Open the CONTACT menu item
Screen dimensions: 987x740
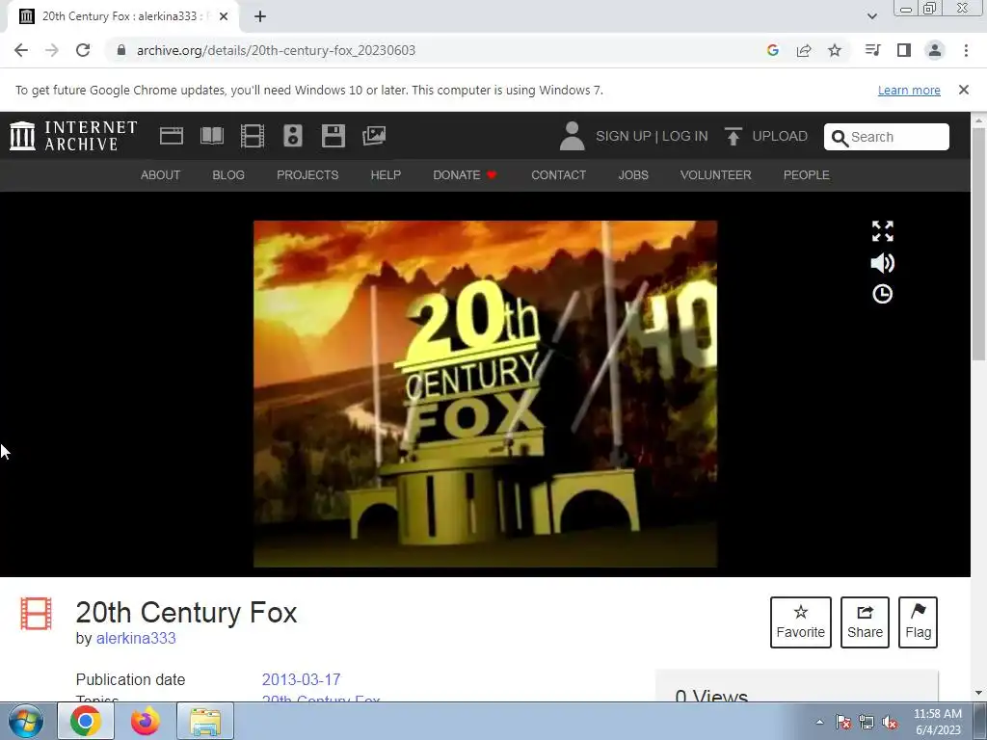[558, 175]
